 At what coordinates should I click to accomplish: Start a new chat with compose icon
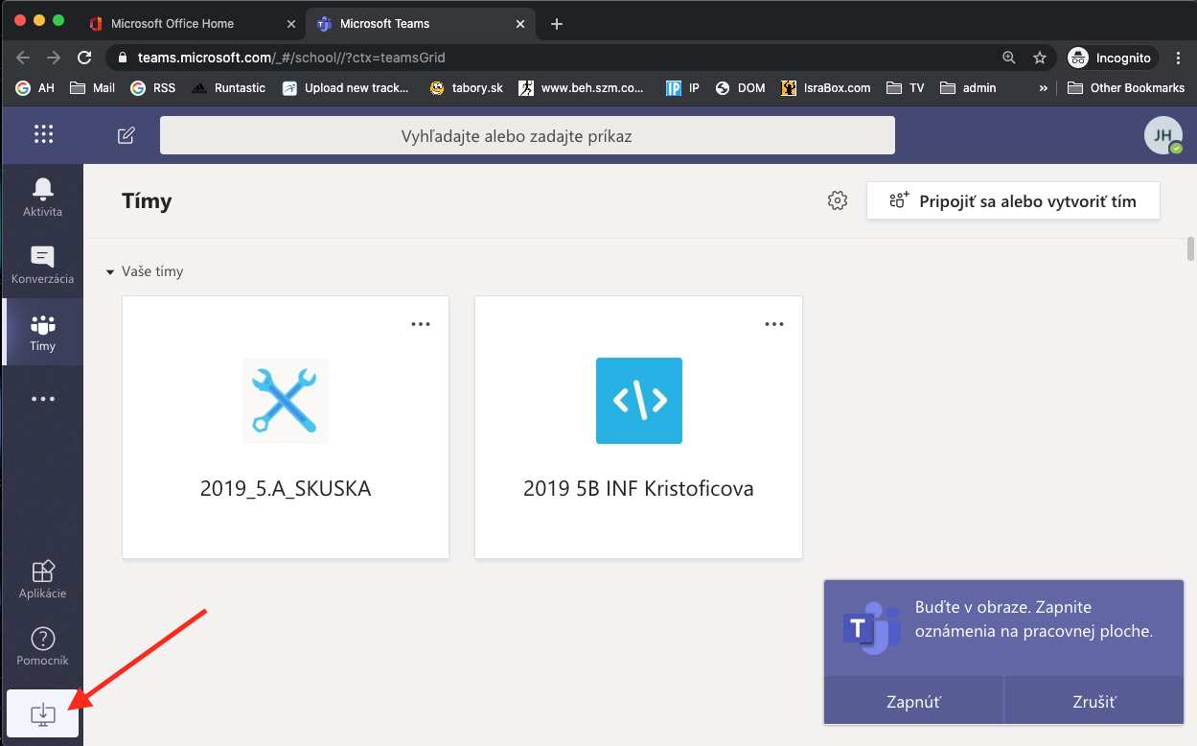[126, 135]
